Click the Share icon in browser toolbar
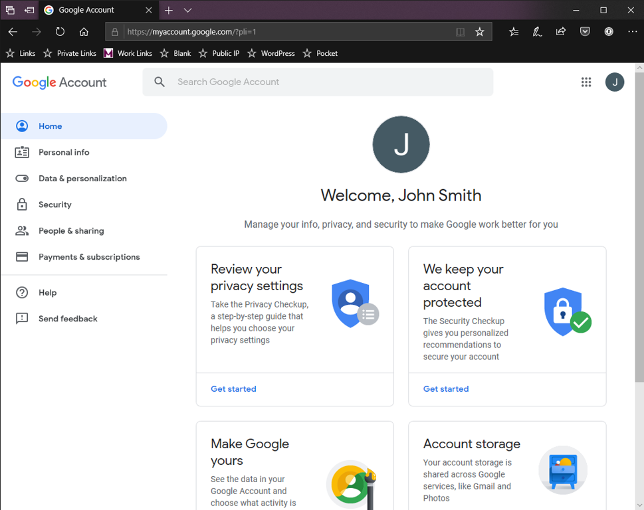 pos(561,32)
